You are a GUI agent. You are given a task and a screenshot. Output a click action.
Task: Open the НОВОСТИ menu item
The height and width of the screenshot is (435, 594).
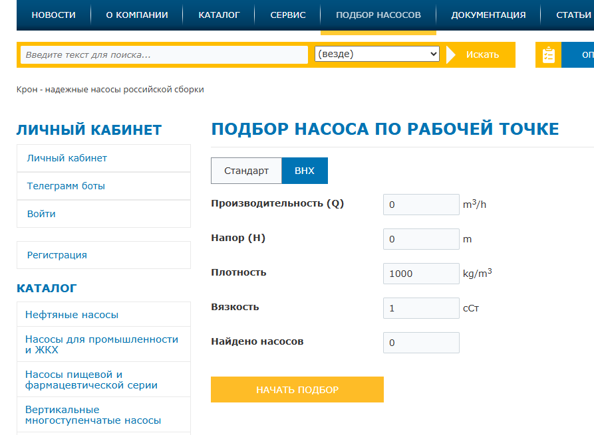point(53,14)
